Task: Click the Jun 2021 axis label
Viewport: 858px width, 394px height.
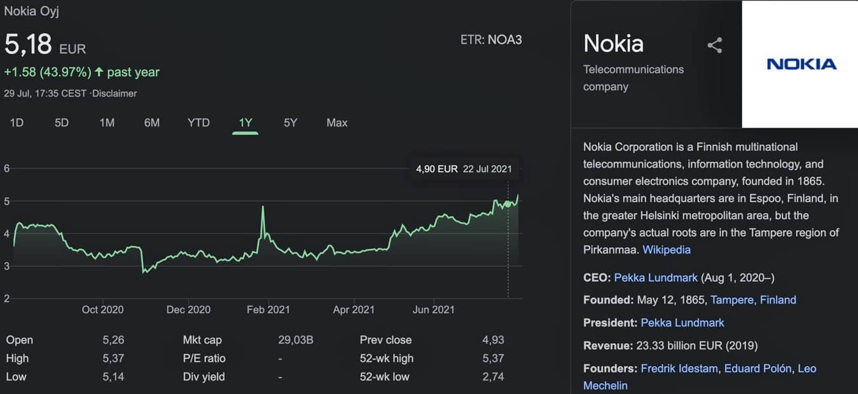Action: (434, 309)
